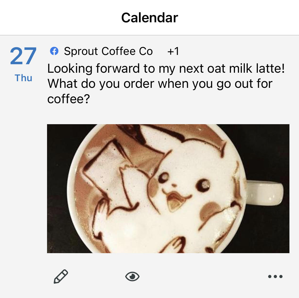Tap the Thu weekday label

pos(23,78)
